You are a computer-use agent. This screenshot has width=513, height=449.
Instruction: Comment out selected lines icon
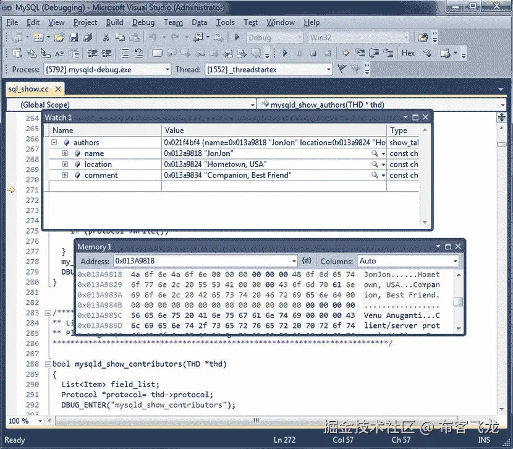click(124, 53)
